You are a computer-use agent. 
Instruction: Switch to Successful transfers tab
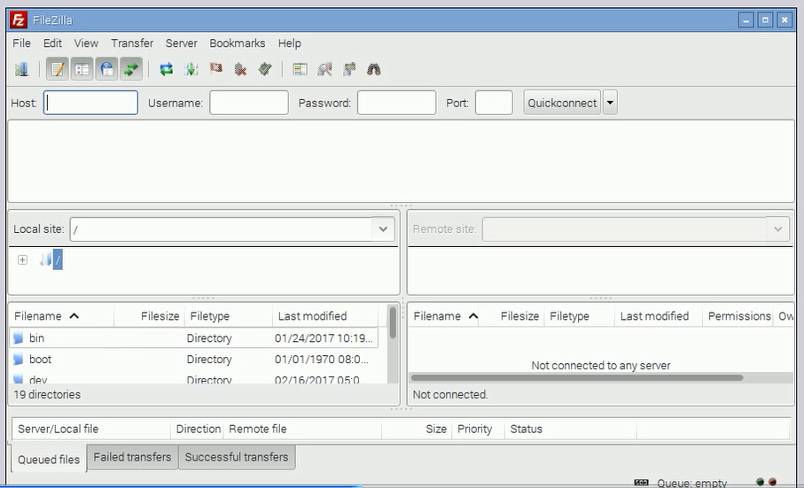click(x=237, y=457)
